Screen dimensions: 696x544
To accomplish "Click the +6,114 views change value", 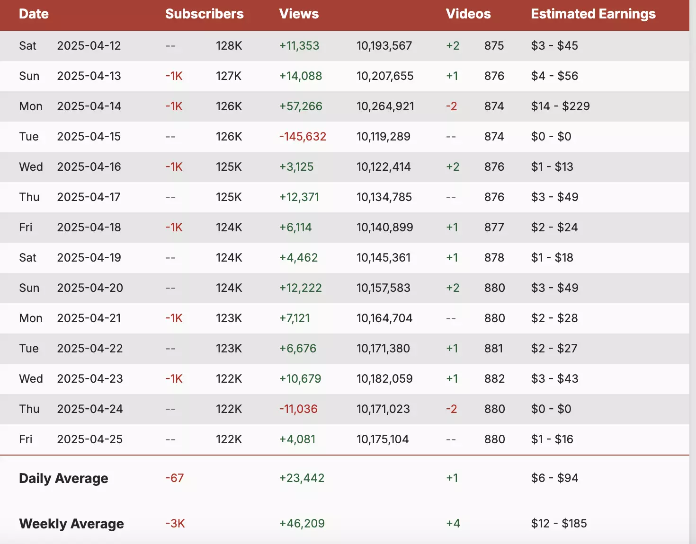I will pos(295,228).
